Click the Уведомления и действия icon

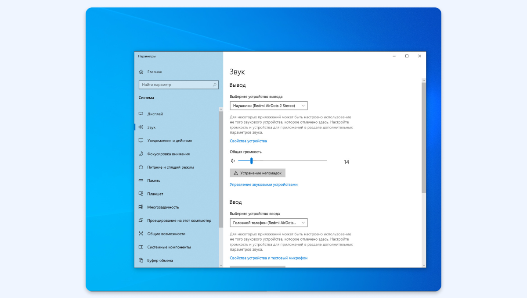click(141, 141)
